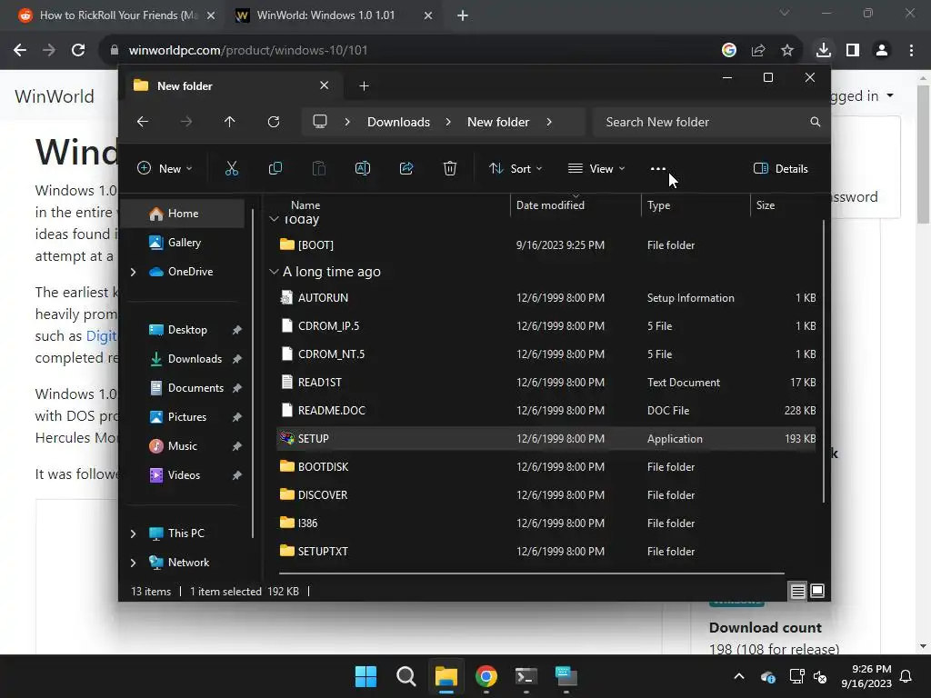The width and height of the screenshot is (931, 698).
Task: Show hidden system tray icons
Action: pyautogui.click(x=739, y=676)
